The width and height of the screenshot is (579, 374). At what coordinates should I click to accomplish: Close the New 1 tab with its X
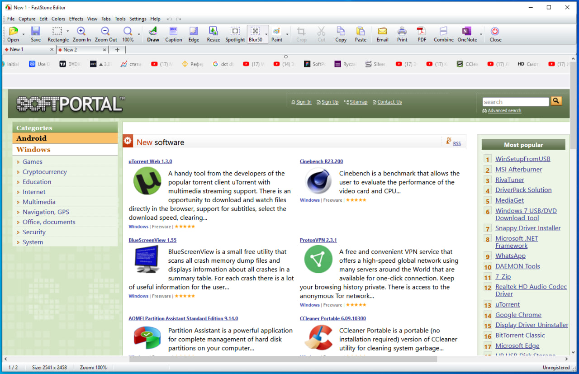tap(52, 50)
